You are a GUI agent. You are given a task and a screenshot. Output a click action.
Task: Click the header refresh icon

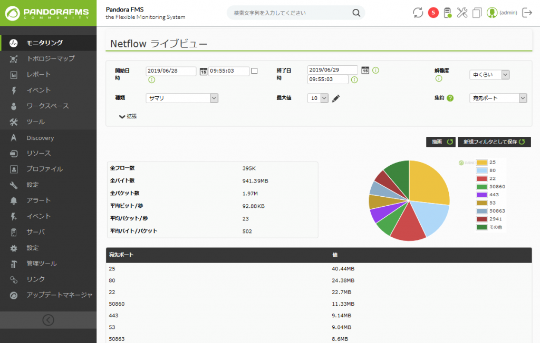[418, 12]
